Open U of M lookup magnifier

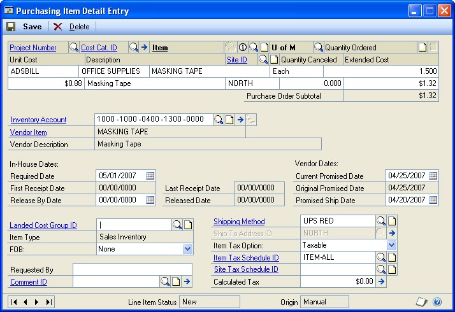[x=319, y=47]
